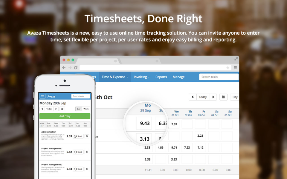
Task: Open the desktop calendar date picker
Action: click(223, 97)
